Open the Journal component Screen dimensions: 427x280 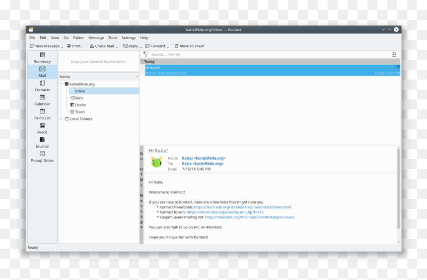click(x=42, y=143)
